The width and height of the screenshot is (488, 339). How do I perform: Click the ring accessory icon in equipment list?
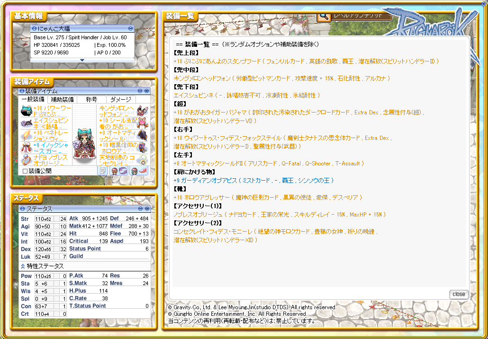click(x=26, y=160)
